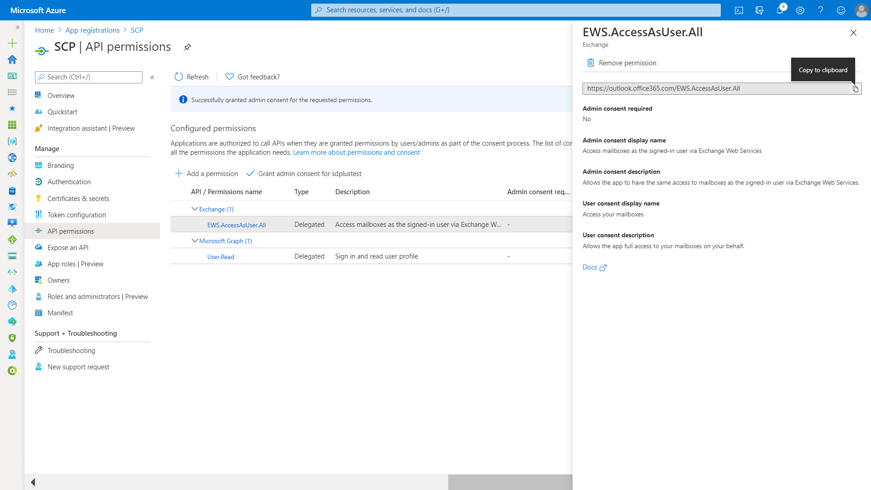This screenshot has width=871, height=490.
Task: Open portal settings gear
Action: (800, 10)
